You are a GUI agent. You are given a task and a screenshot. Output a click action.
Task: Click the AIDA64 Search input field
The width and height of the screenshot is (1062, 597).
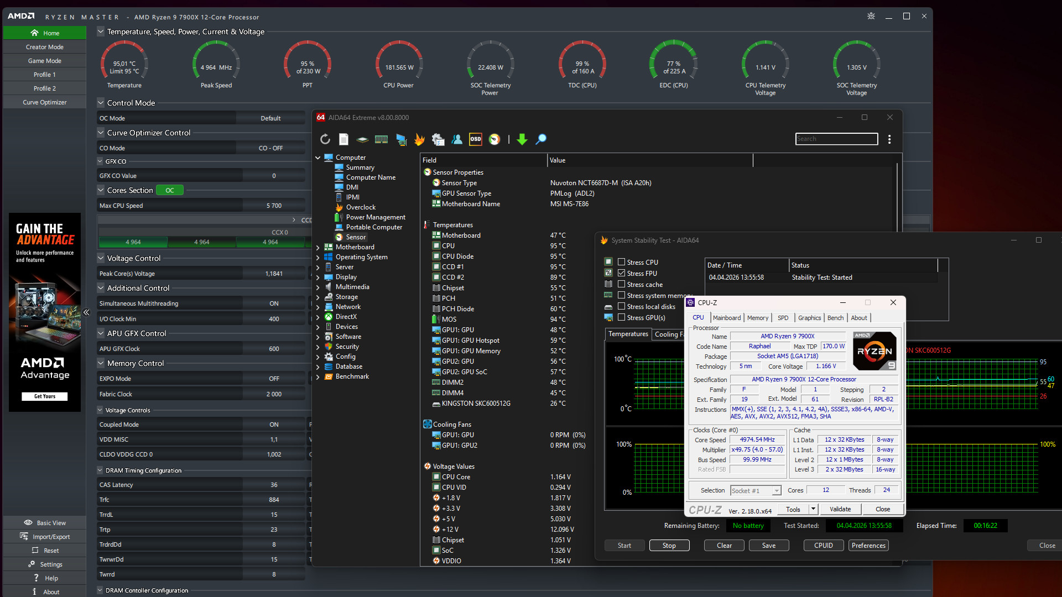(836, 139)
